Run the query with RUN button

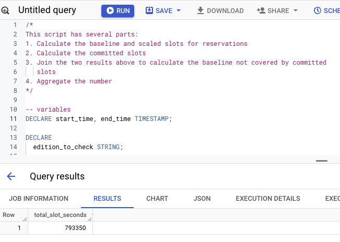[x=118, y=11]
